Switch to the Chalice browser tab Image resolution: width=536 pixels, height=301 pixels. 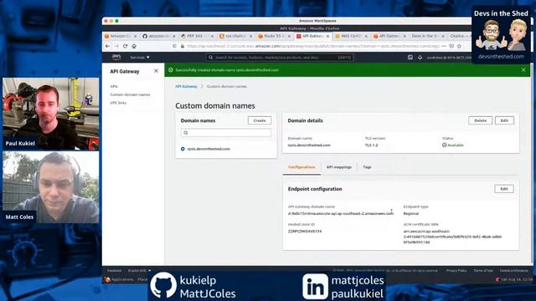point(459,36)
